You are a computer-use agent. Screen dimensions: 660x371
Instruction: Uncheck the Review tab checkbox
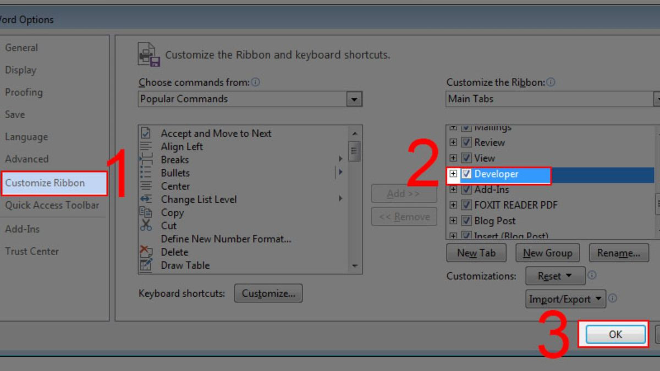coord(466,142)
